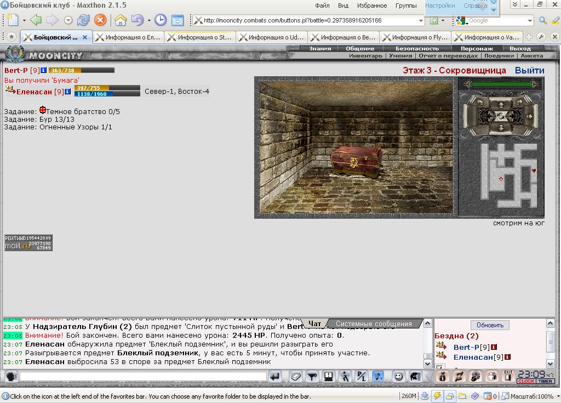Switch to the Информация о St... tab
The width and height of the screenshot is (561, 403).
coord(201,37)
